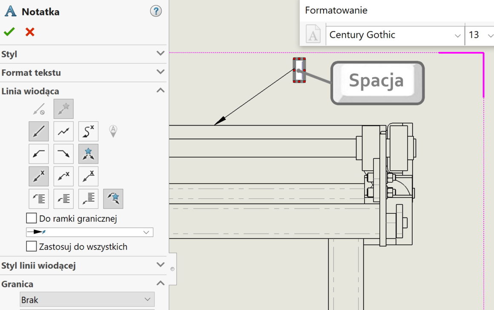Screen dimensions: 494x310
Task: Open the Century Gothic font dropdown
Action: click(x=458, y=35)
